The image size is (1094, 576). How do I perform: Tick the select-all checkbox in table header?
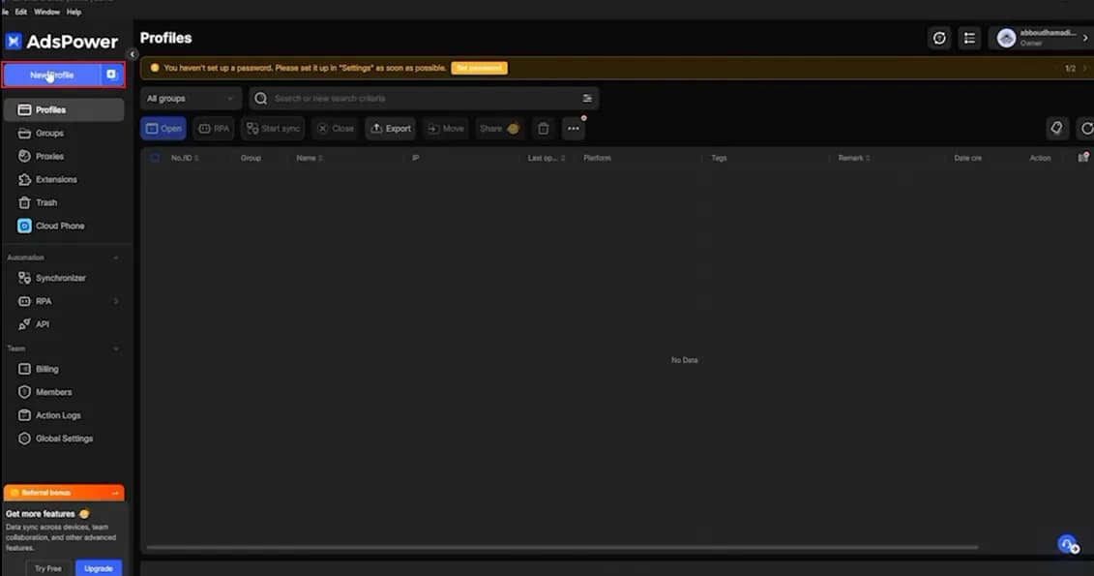point(155,158)
